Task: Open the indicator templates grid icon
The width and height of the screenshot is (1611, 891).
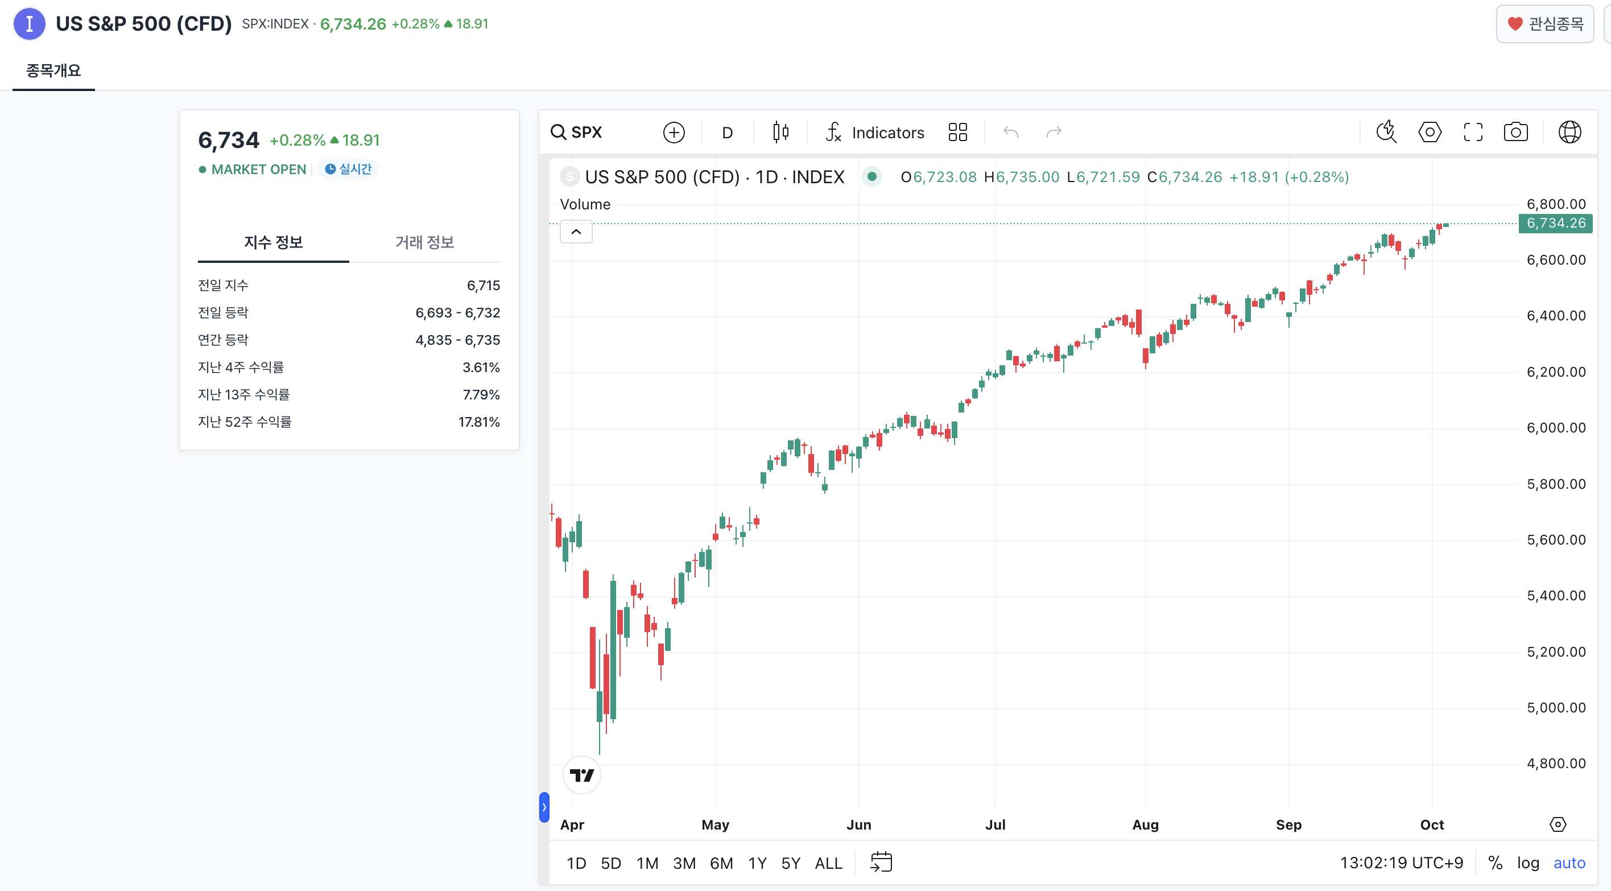Action: (957, 132)
